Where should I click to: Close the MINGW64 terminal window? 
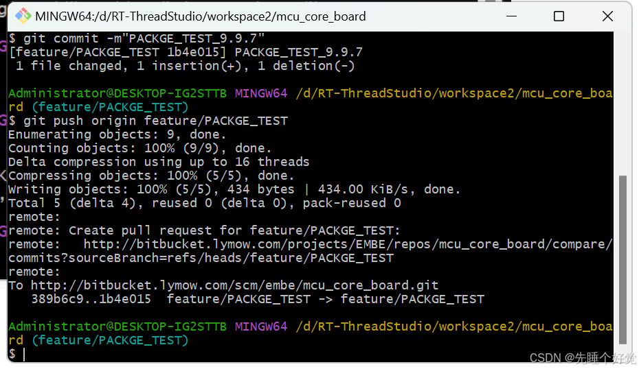click(607, 16)
